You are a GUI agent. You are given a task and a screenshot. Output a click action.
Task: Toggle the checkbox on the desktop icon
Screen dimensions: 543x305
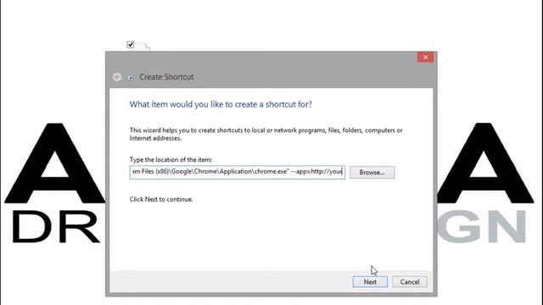click(130, 45)
